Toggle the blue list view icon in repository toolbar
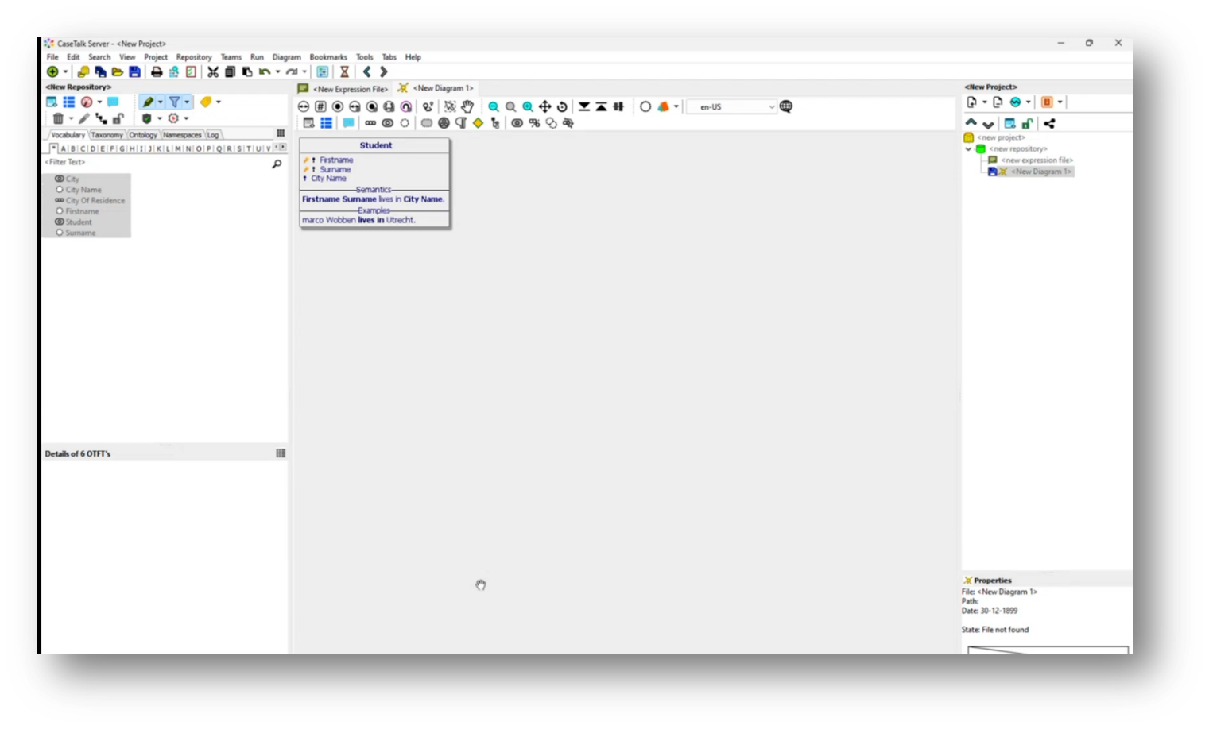Viewport: 1209px width, 729px height. (x=69, y=102)
